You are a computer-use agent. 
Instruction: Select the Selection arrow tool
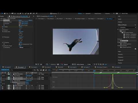point(2,14)
